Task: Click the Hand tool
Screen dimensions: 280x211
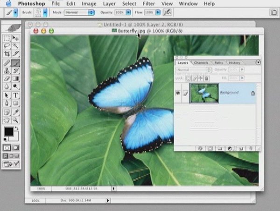Action: (x=7, y=120)
